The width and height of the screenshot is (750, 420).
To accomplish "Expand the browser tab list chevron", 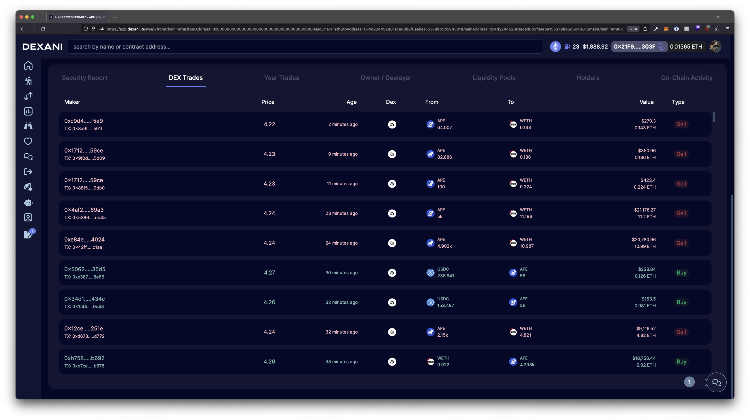I will (717, 17).
